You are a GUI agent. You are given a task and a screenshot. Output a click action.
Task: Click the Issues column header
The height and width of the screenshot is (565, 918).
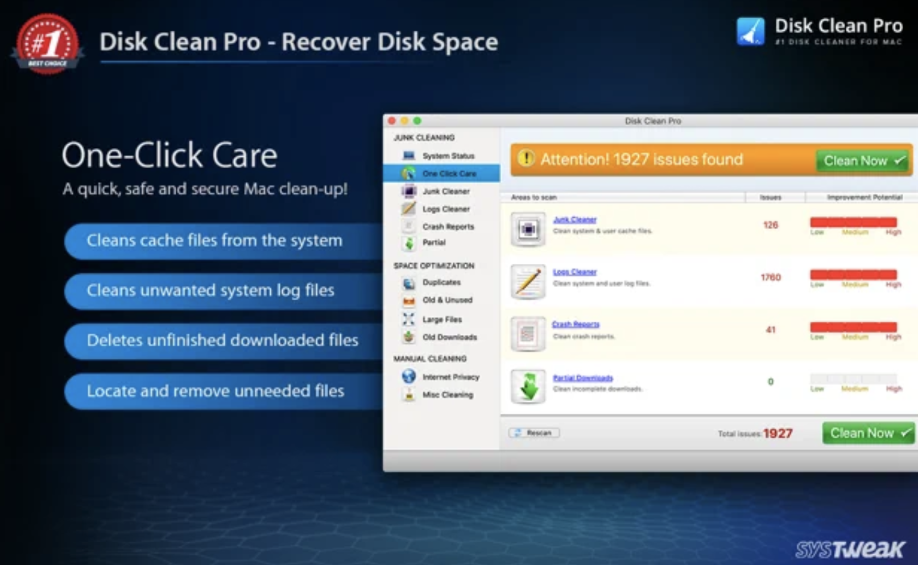coord(771,197)
